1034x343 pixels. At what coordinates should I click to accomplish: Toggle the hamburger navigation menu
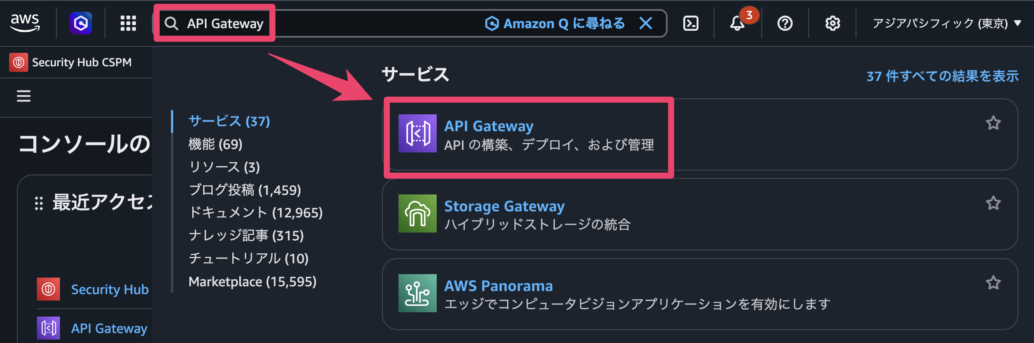click(24, 96)
